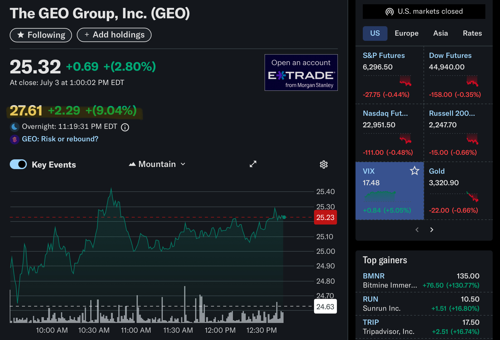Go to previous markets page arrow
Image resolution: width=500 pixels, height=340 pixels.
coord(417,230)
